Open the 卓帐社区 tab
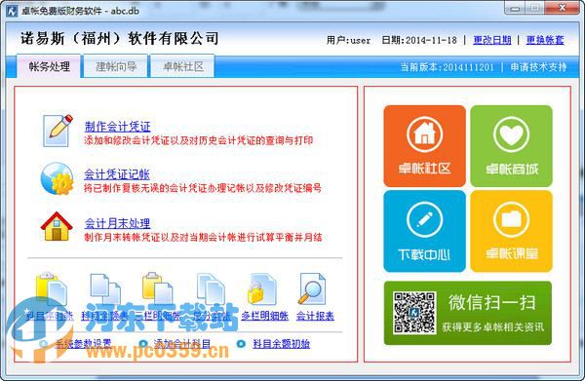This screenshot has width=585, height=381. click(x=182, y=66)
